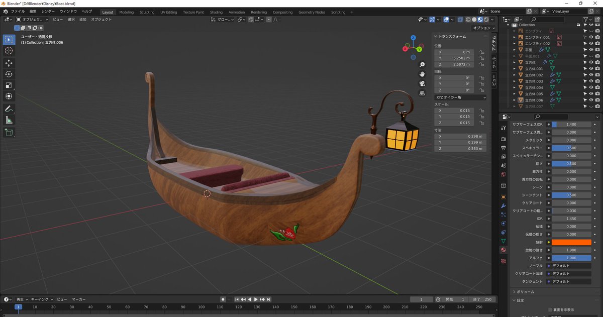
Task: Open the Object properties tab
Action: pyautogui.click(x=504, y=197)
